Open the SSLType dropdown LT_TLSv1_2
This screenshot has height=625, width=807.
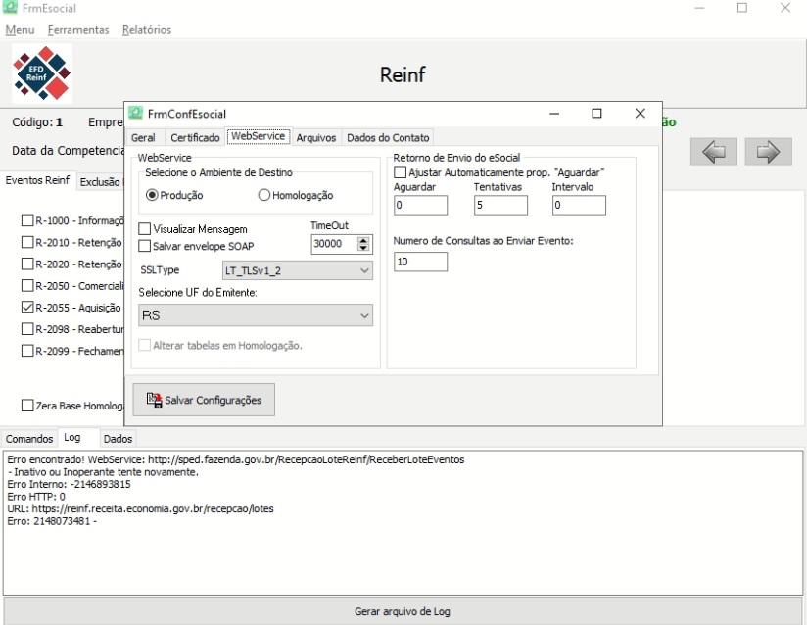tap(298, 270)
